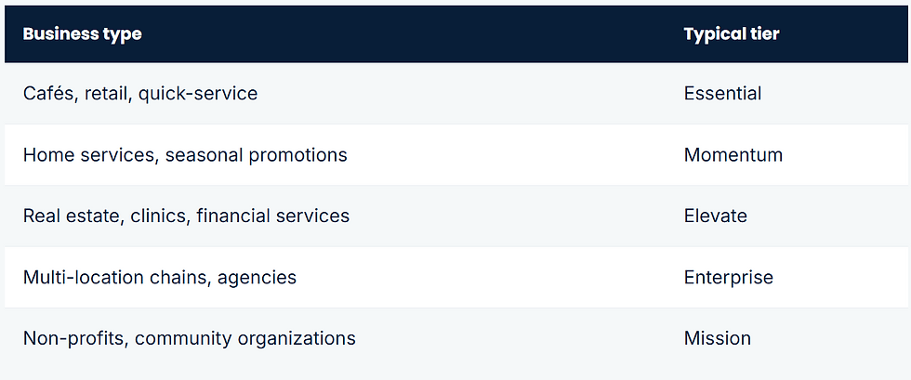Select the Momentum tier cell

[x=733, y=154]
